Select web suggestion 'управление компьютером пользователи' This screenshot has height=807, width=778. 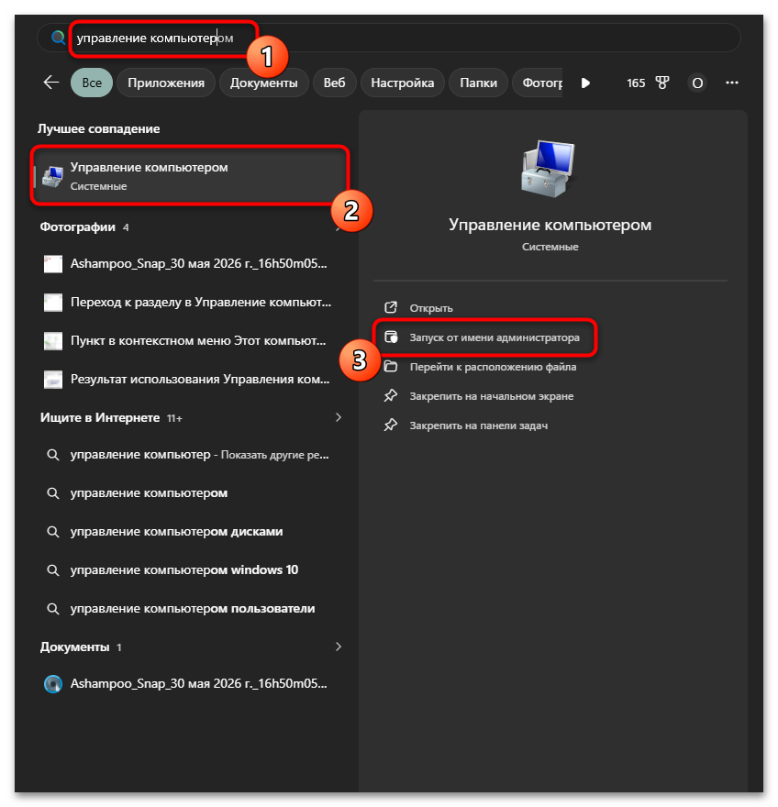pyautogui.click(x=191, y=608)
